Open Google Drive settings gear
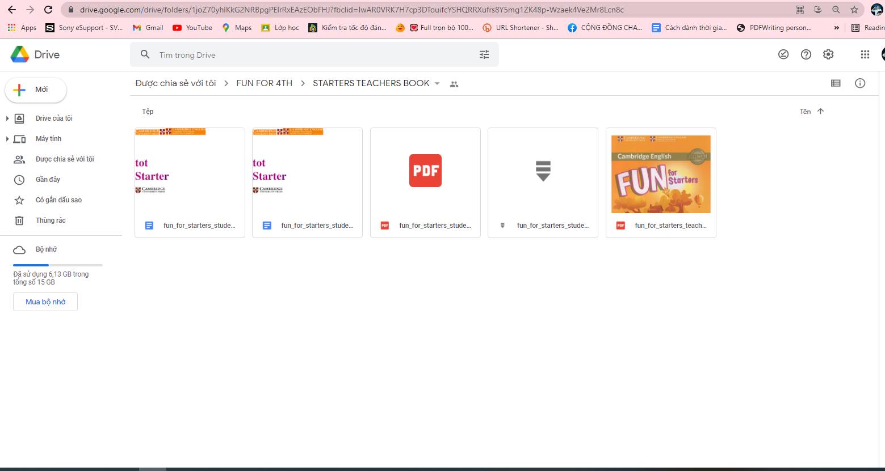885x471 pixels. 828,54
